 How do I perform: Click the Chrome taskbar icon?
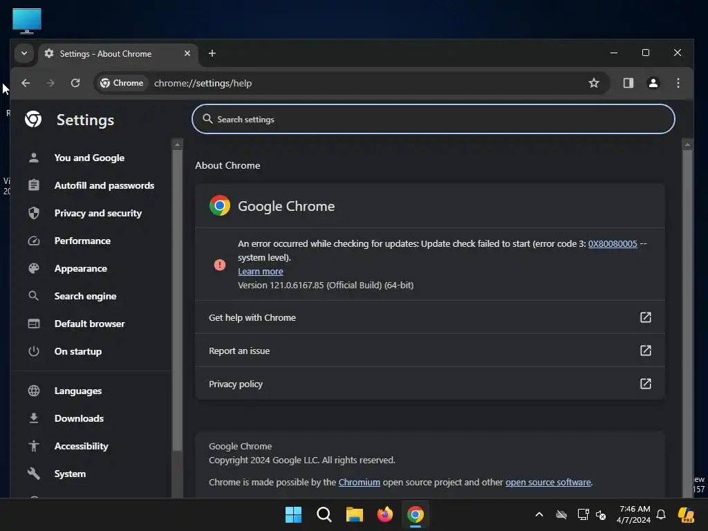[416, 514]
